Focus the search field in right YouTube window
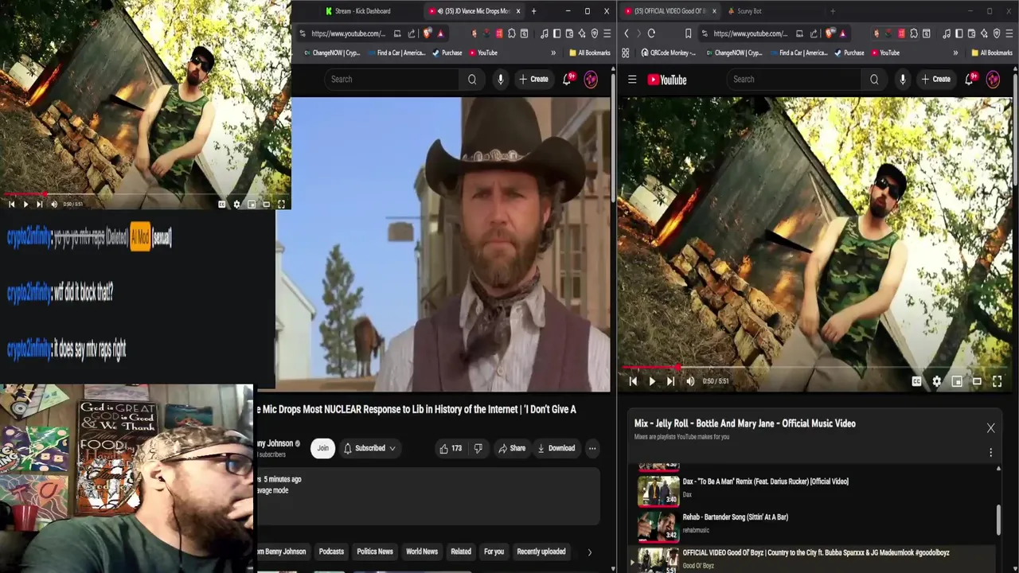The image size is (1019, 573). coord(794,80)
